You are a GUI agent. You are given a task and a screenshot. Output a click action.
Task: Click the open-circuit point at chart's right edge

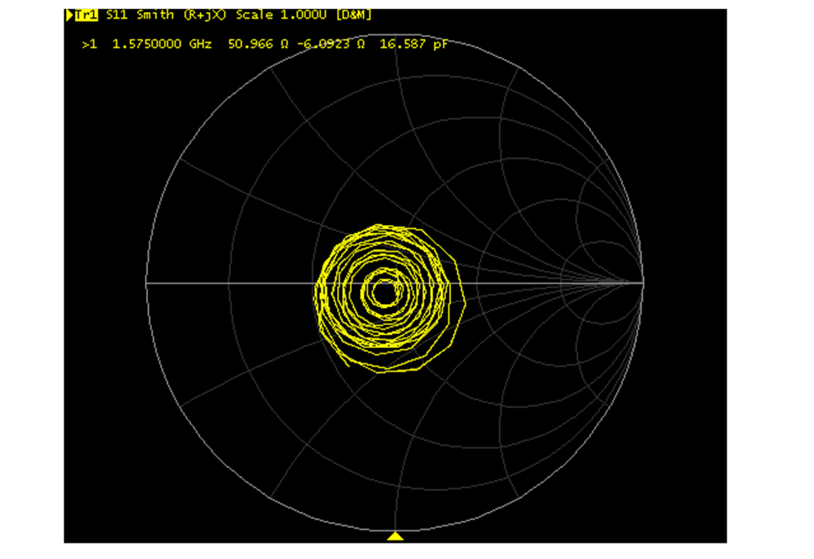point(643,283)
